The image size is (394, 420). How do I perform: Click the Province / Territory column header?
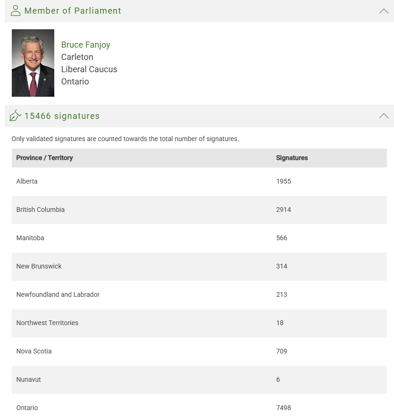click(44, 158)
